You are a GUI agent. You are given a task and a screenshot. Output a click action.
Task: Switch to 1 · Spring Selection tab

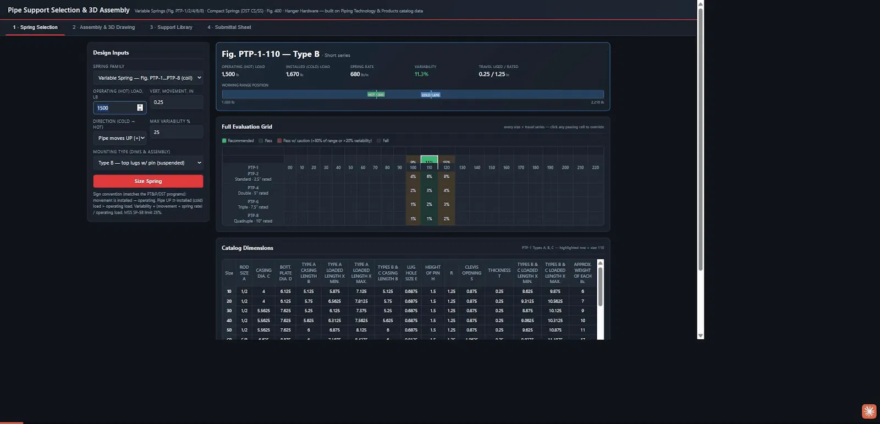(35, 27)
